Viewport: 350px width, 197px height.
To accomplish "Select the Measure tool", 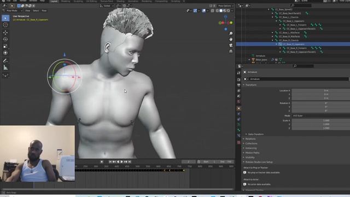I will pyautogui.click(x=5, y=67).
